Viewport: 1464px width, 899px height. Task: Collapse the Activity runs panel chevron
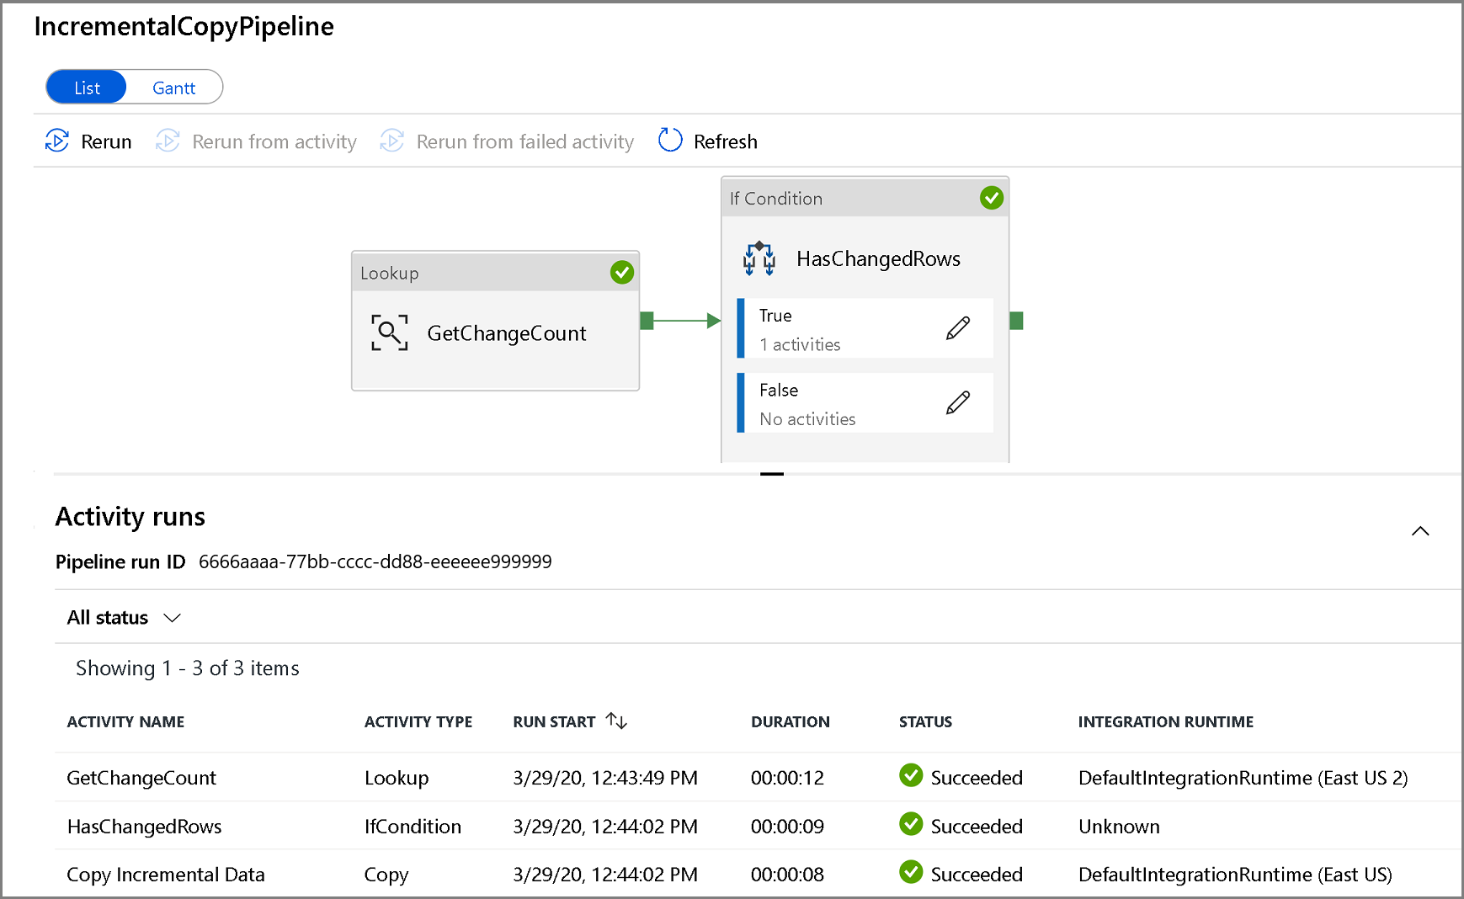tap(1419, 531)
